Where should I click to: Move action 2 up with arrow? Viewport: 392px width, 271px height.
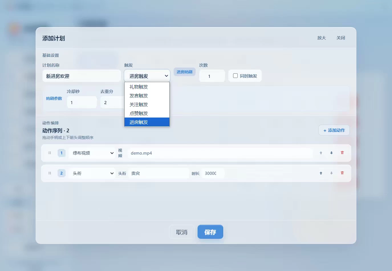321,173
